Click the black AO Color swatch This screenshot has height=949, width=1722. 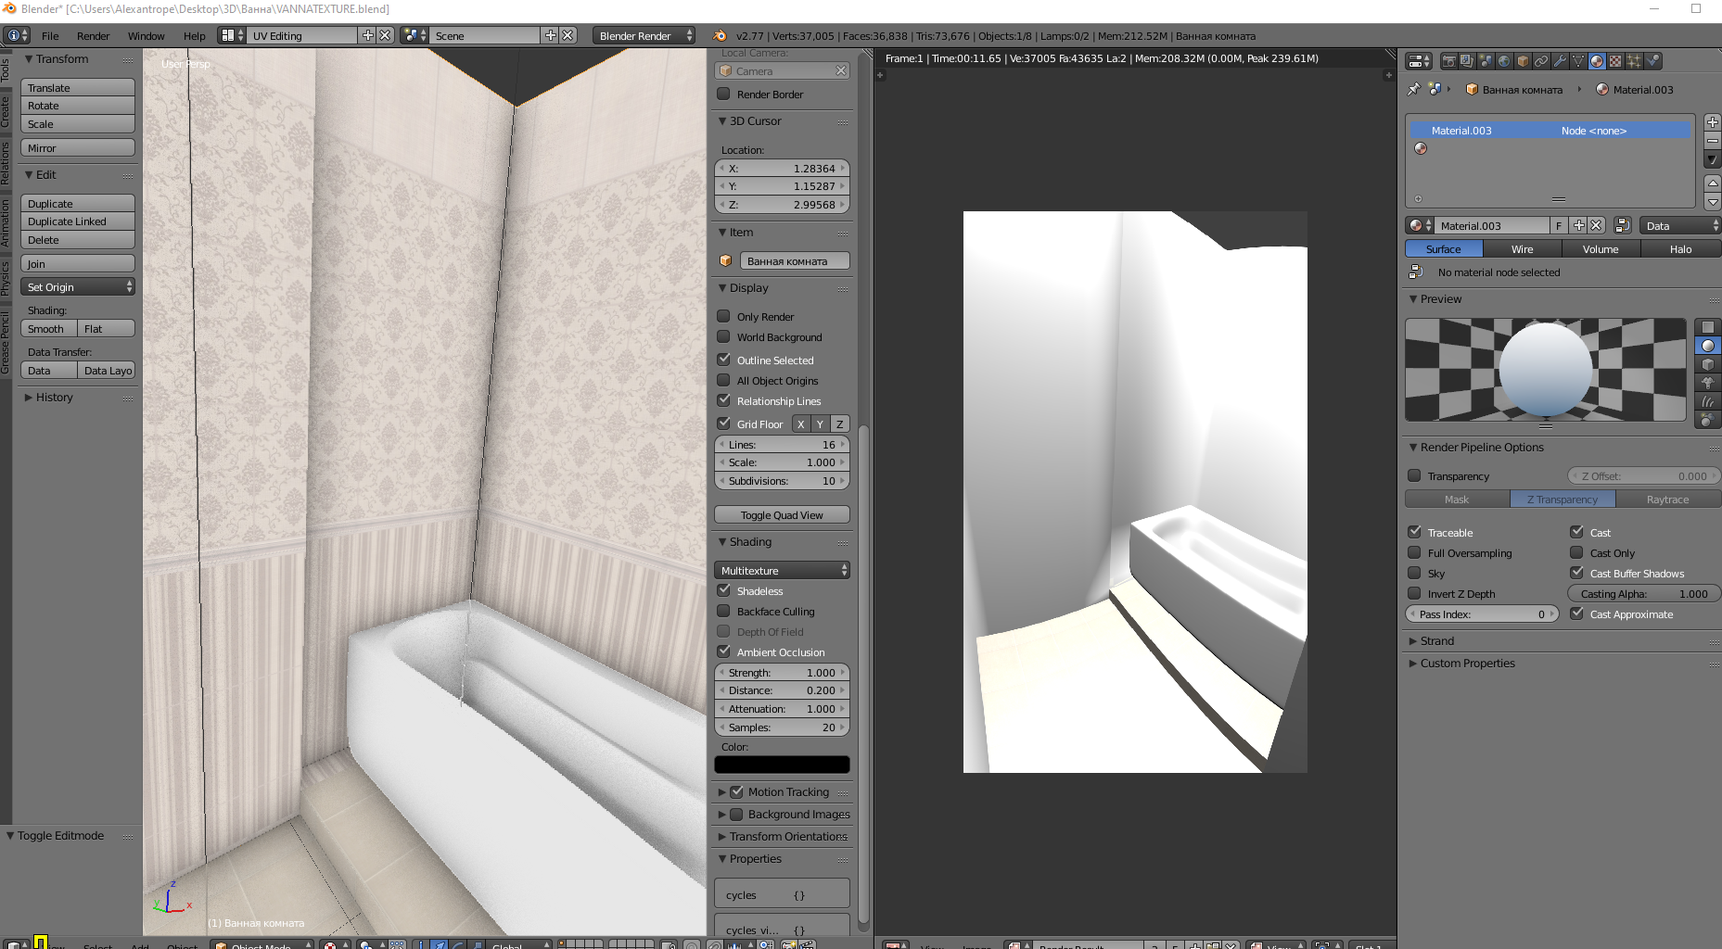click(782, 765)
